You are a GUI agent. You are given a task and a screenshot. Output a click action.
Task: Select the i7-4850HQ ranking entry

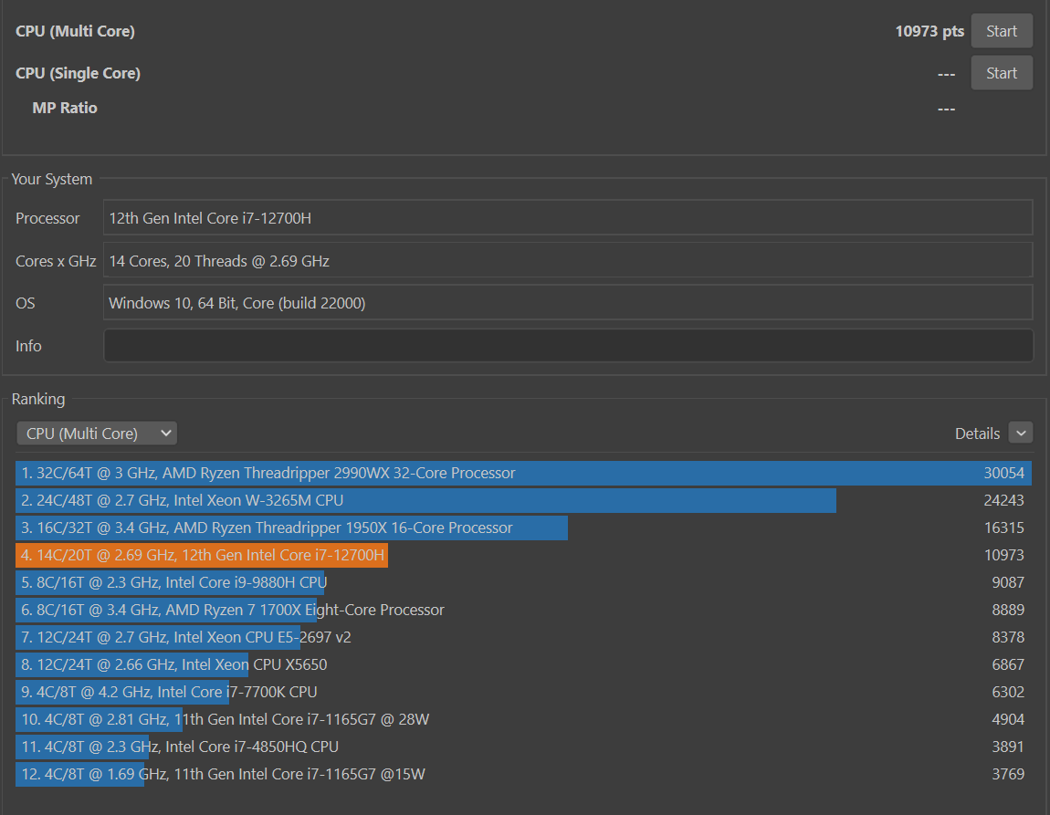(x=524, y=747)
